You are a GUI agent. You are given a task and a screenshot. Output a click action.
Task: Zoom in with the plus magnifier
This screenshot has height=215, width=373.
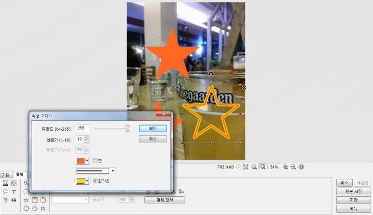tap(286, 167)
